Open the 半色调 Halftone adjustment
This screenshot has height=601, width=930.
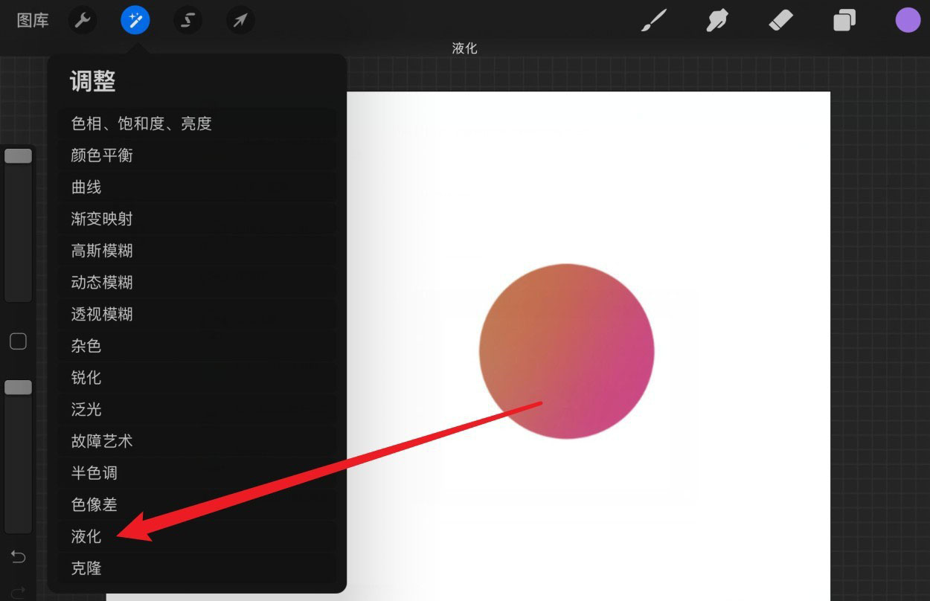coord(94,473)
